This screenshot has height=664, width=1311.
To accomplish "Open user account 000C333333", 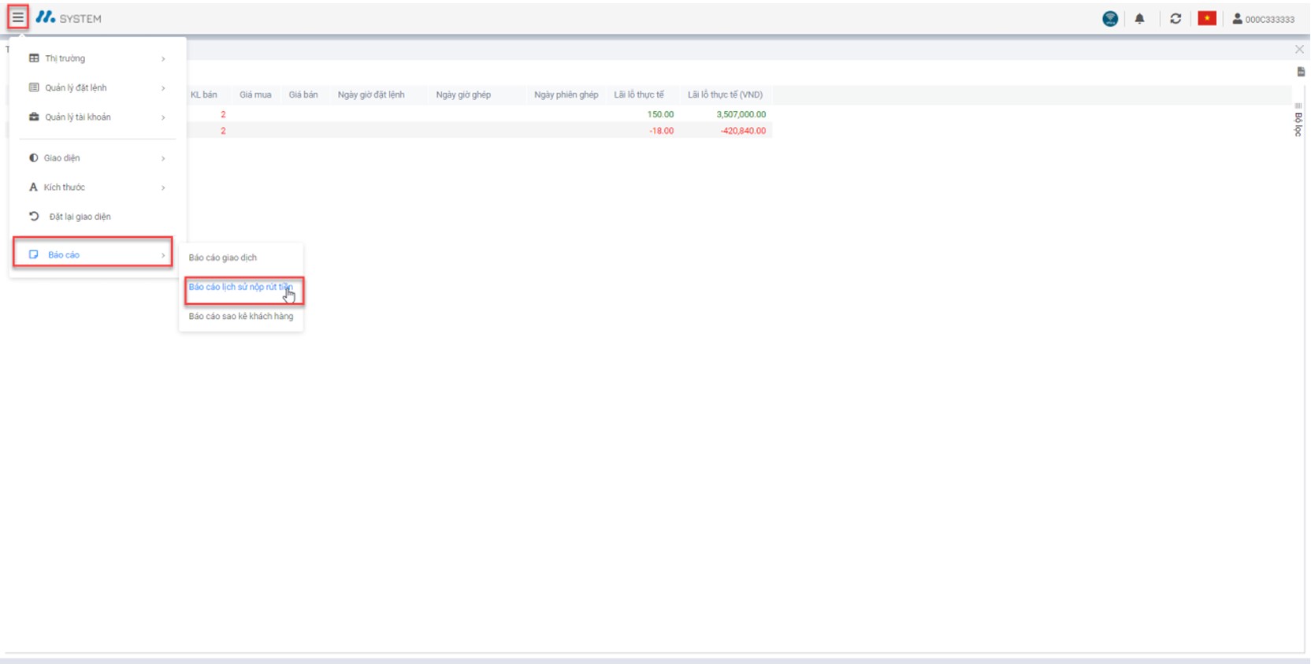I will (x=1264, y=19).
